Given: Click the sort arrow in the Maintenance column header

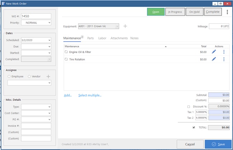Looking at the screenshot, I should 166,47.
